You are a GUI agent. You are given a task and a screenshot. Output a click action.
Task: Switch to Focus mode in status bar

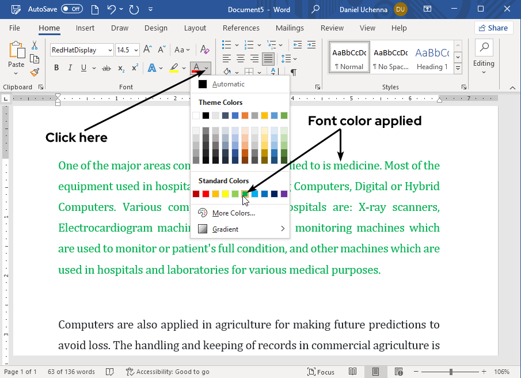(321, 372)
